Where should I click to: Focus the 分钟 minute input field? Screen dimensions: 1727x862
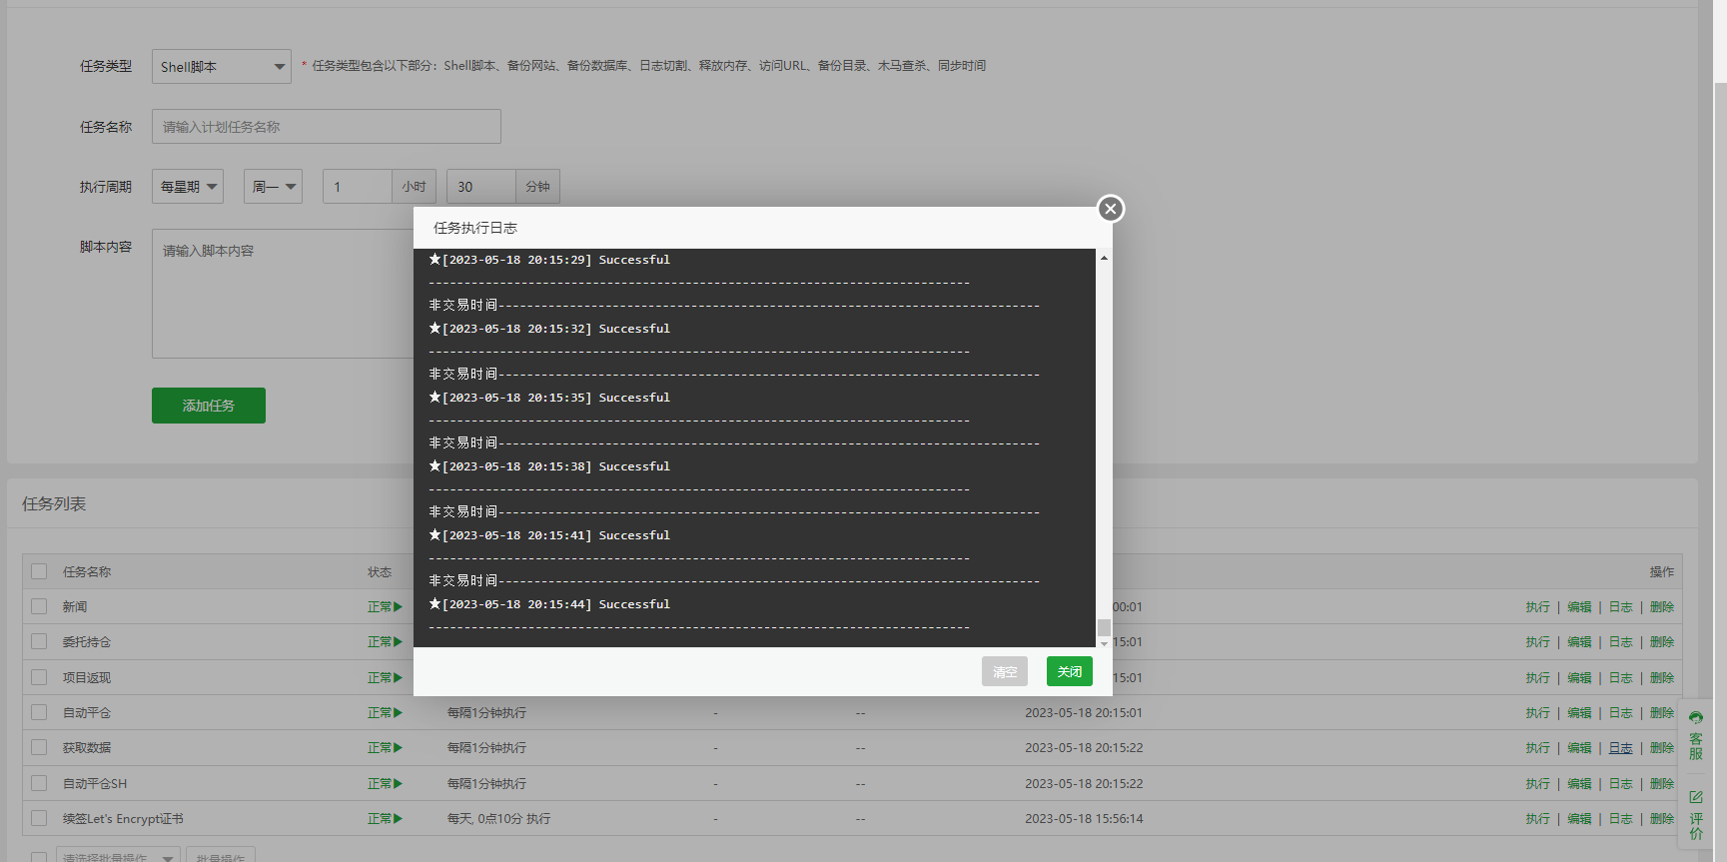tap(481, 187)
